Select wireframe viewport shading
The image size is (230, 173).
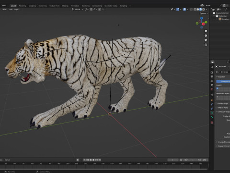point(195,9)
